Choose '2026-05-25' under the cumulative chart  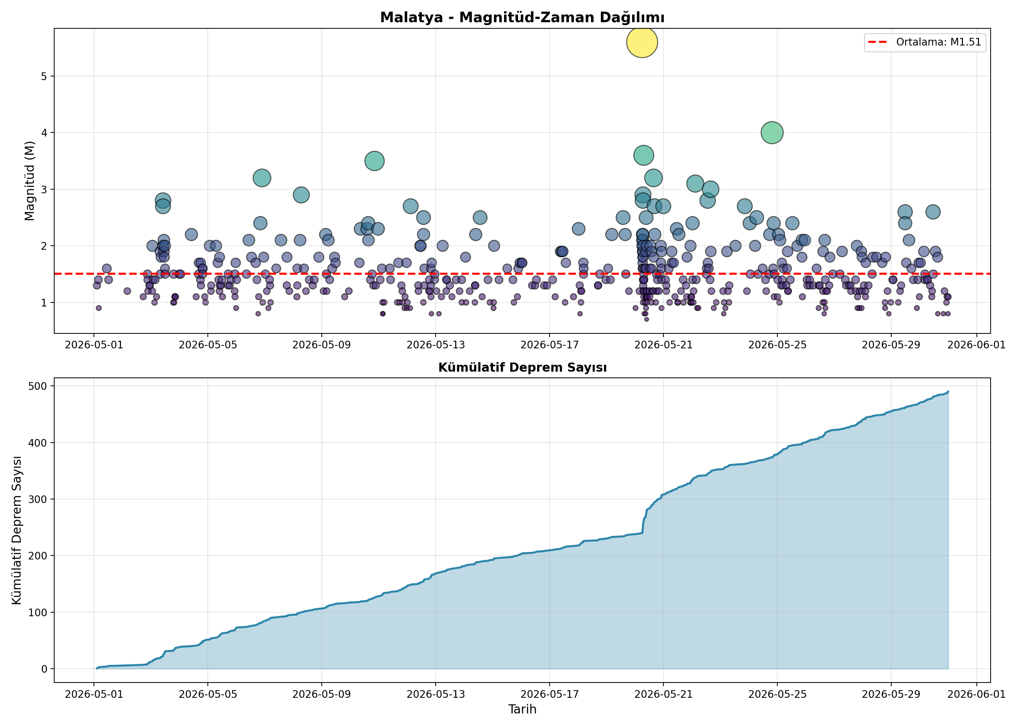click(777, 695)
